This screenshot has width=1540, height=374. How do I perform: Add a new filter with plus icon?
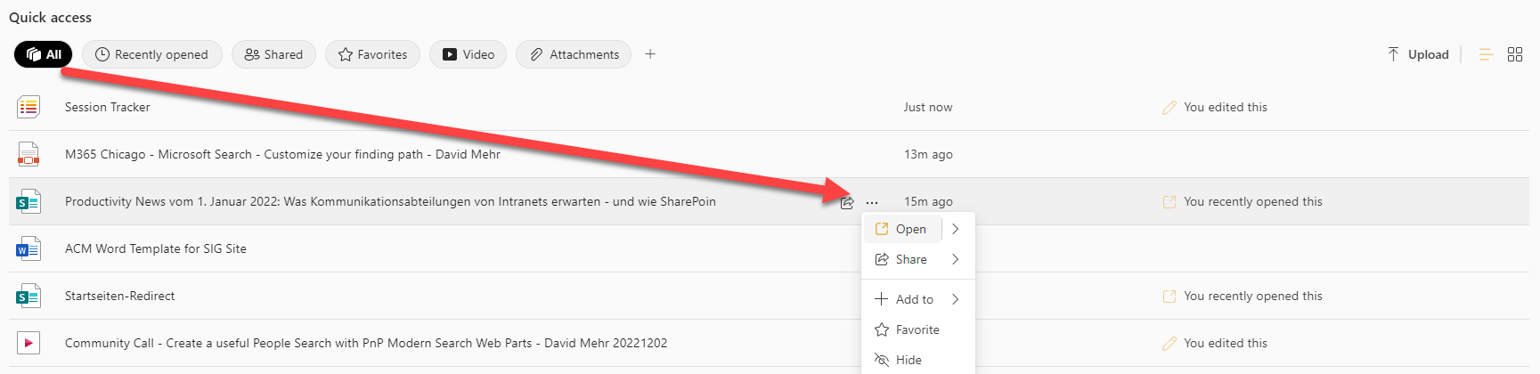point(650,54)
